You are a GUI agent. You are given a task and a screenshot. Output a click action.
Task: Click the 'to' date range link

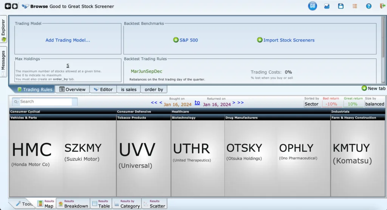(197, 102)
